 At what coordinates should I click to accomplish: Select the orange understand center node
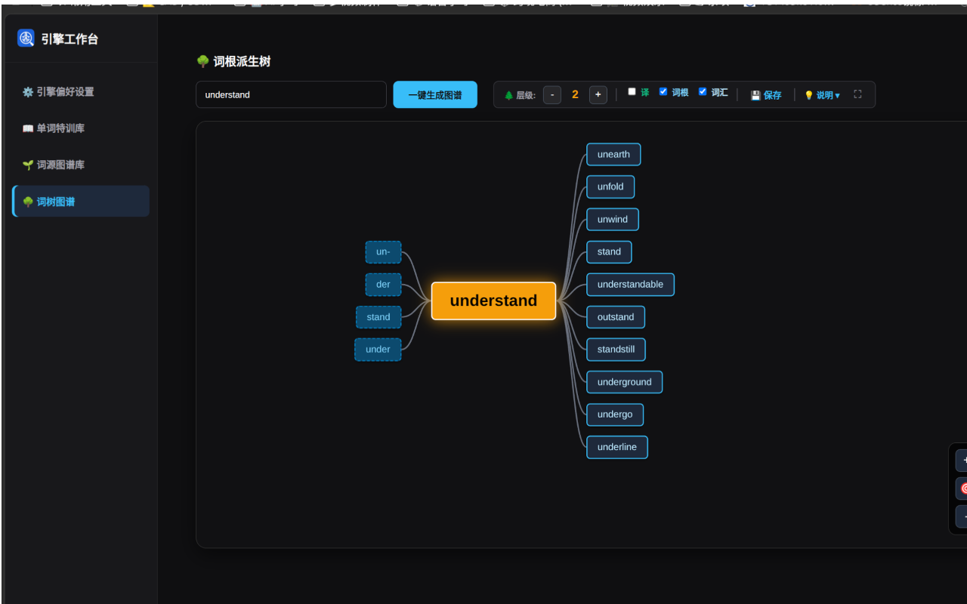point(493,300)
